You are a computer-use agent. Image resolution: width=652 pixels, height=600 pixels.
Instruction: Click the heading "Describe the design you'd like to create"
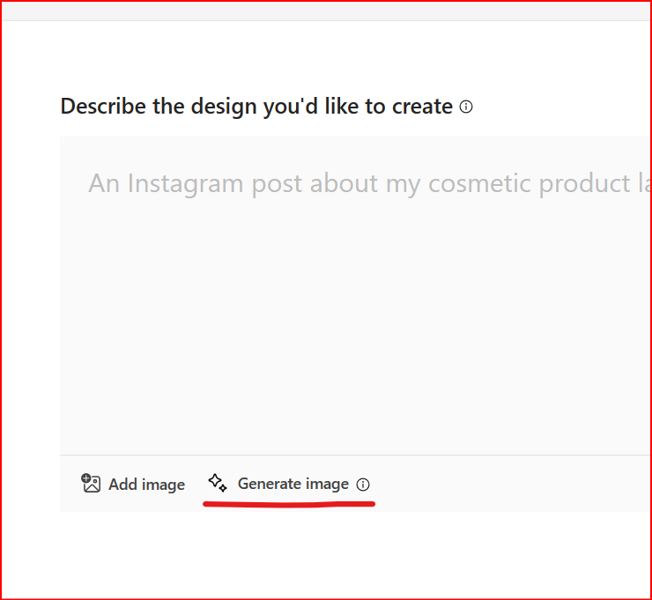click(x=256, y=107)
